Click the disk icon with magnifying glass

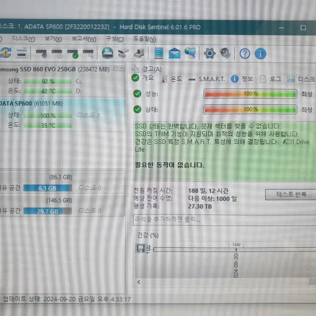(x=88, y=53)
